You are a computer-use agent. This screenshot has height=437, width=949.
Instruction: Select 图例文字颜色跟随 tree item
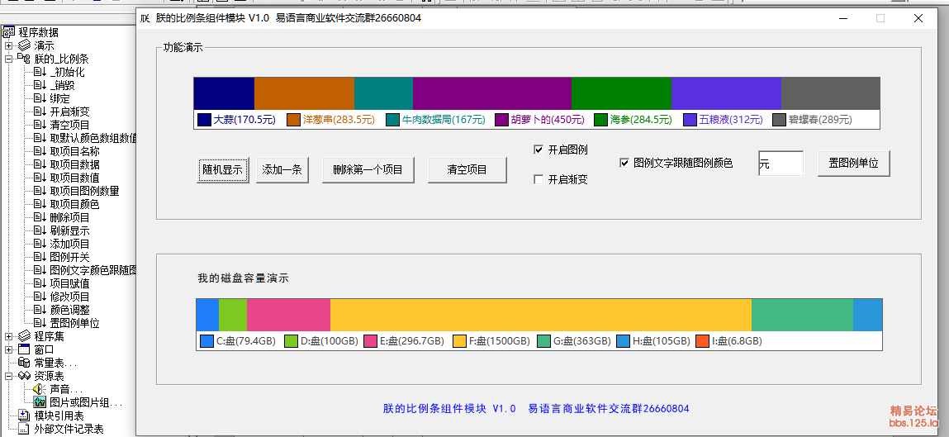point(93,271)
